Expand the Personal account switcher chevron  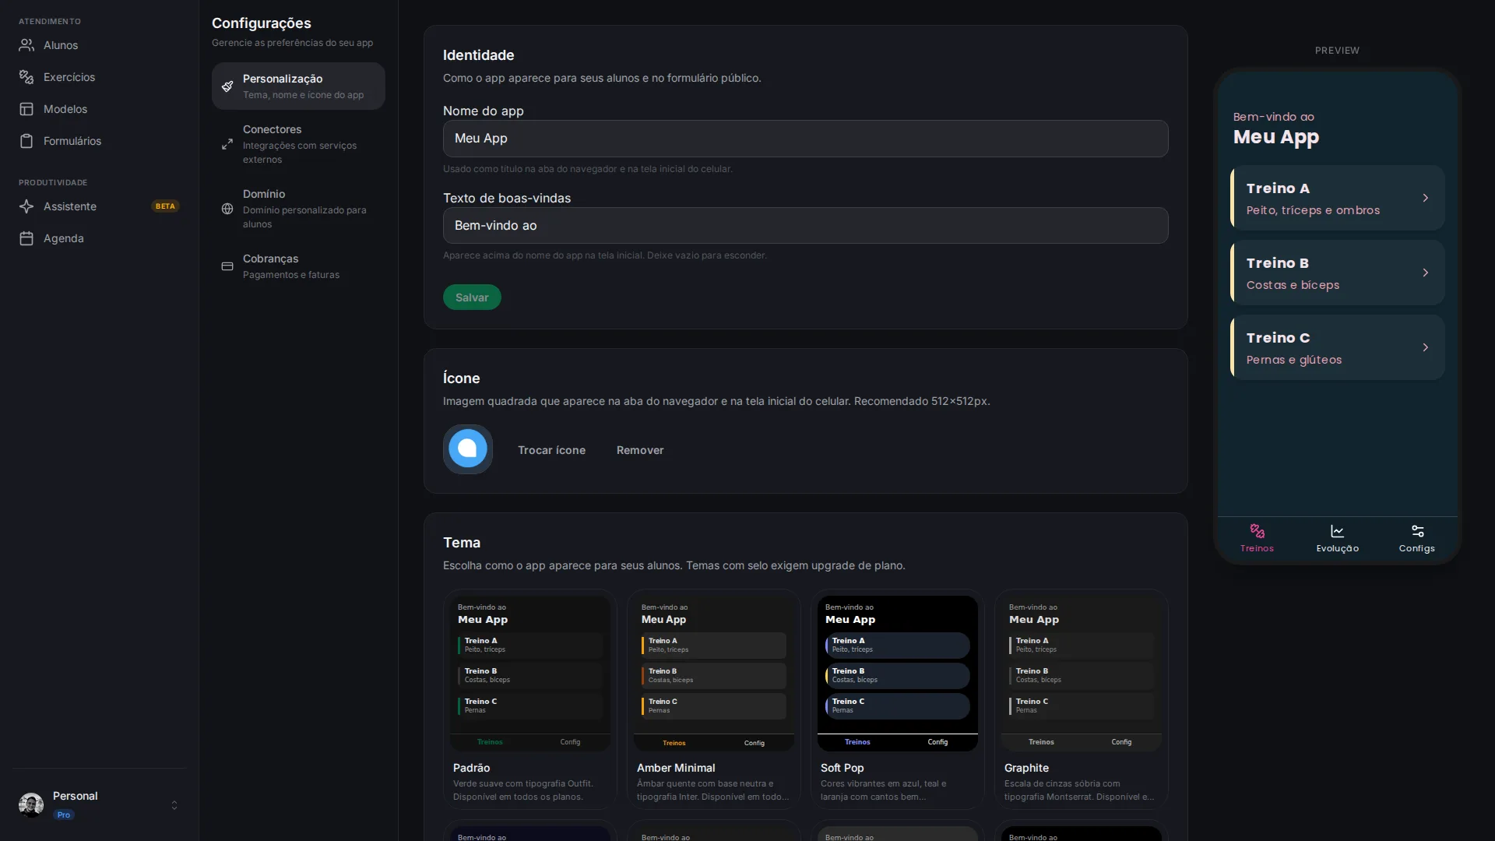click(174, 805)
